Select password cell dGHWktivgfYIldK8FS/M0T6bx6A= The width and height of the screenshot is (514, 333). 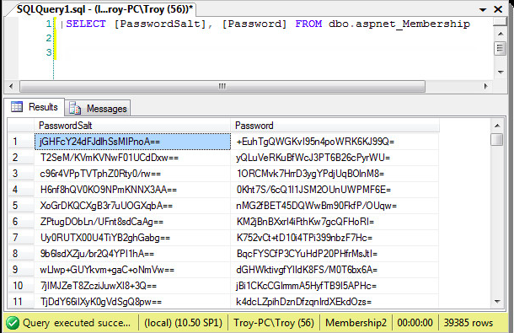pos(335,270)
